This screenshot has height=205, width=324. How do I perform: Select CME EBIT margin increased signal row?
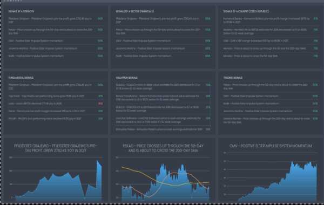(271, 41)
